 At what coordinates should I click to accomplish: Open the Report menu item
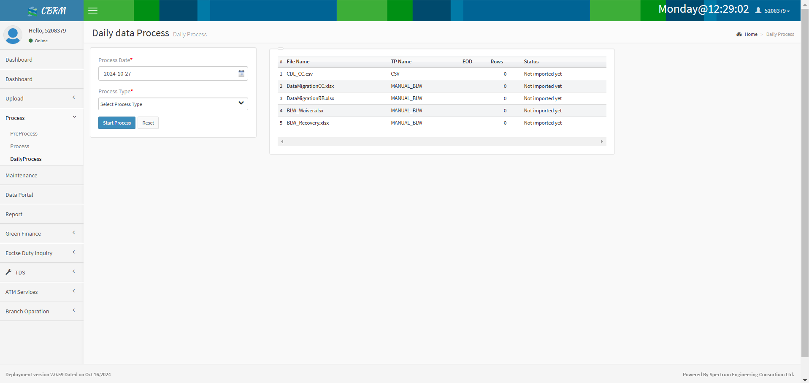point(41,214)
